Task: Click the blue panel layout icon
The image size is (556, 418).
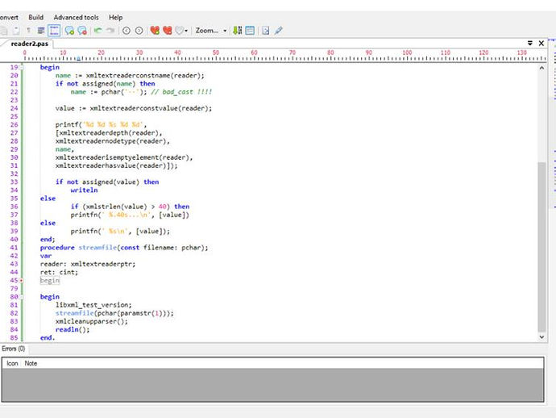Action: tap(250, 31)
